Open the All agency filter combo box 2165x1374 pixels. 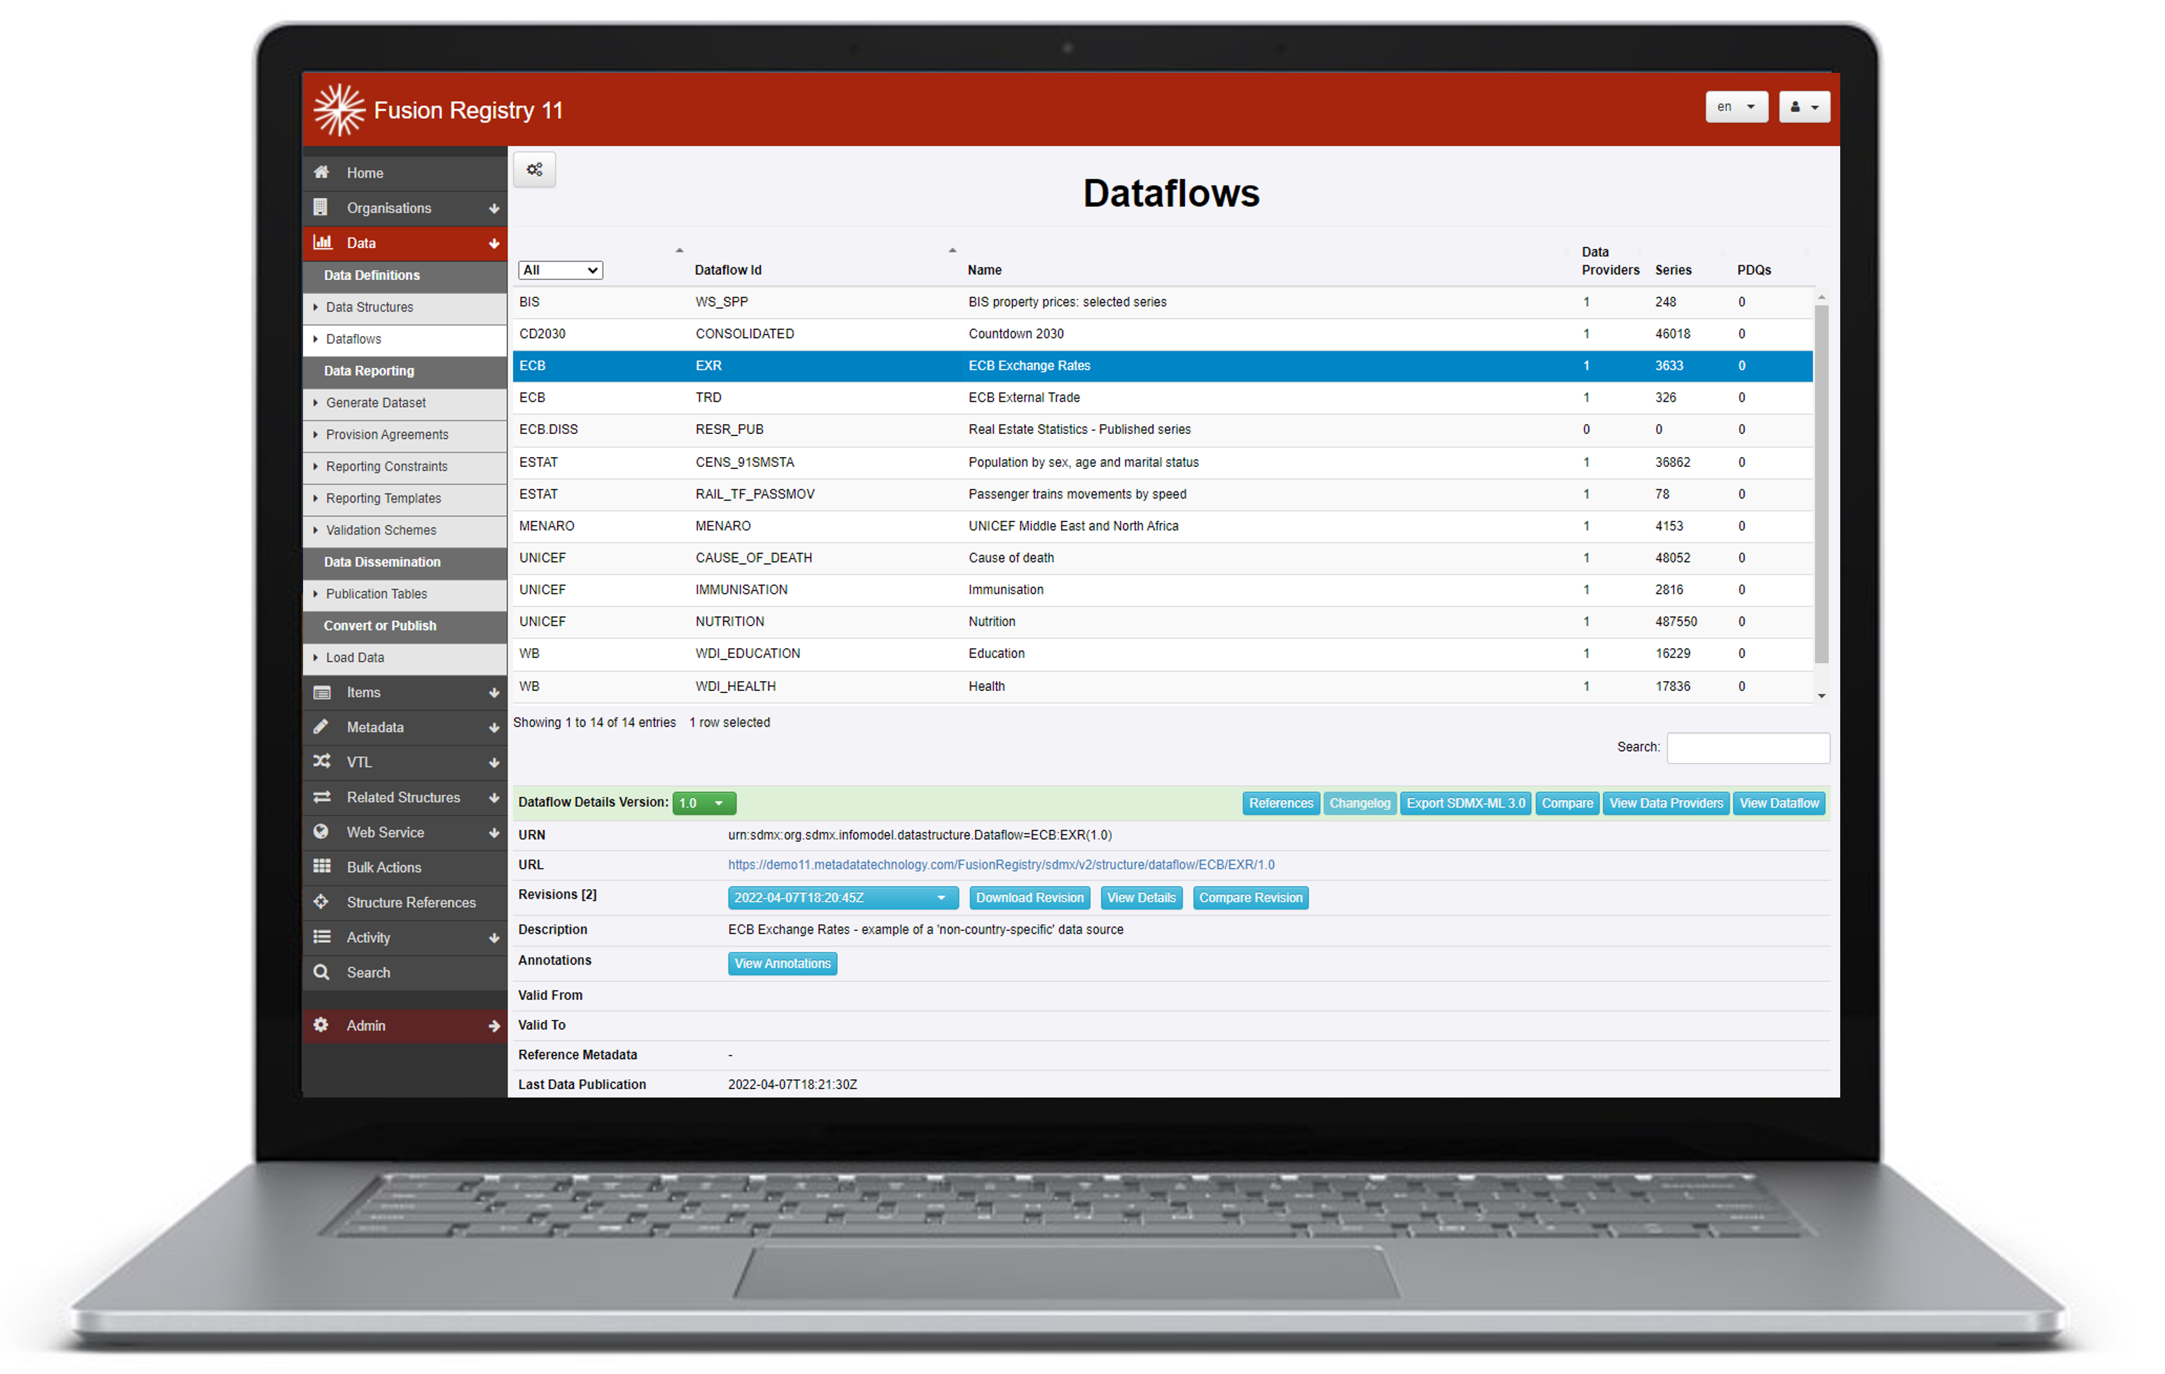(559, 269)
